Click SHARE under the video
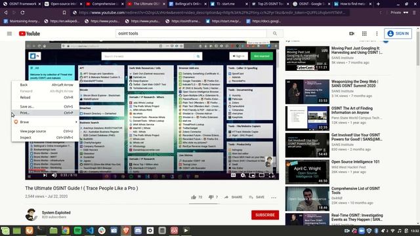Image resolution: width=420 pixels, height=236 pixels. (x=234, y=197)
